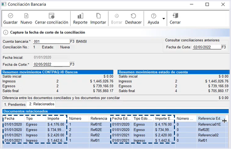Click the Cerrar conciliación icon
The image size is (231, 149).
pyautogui.click(x=52, y=16)
